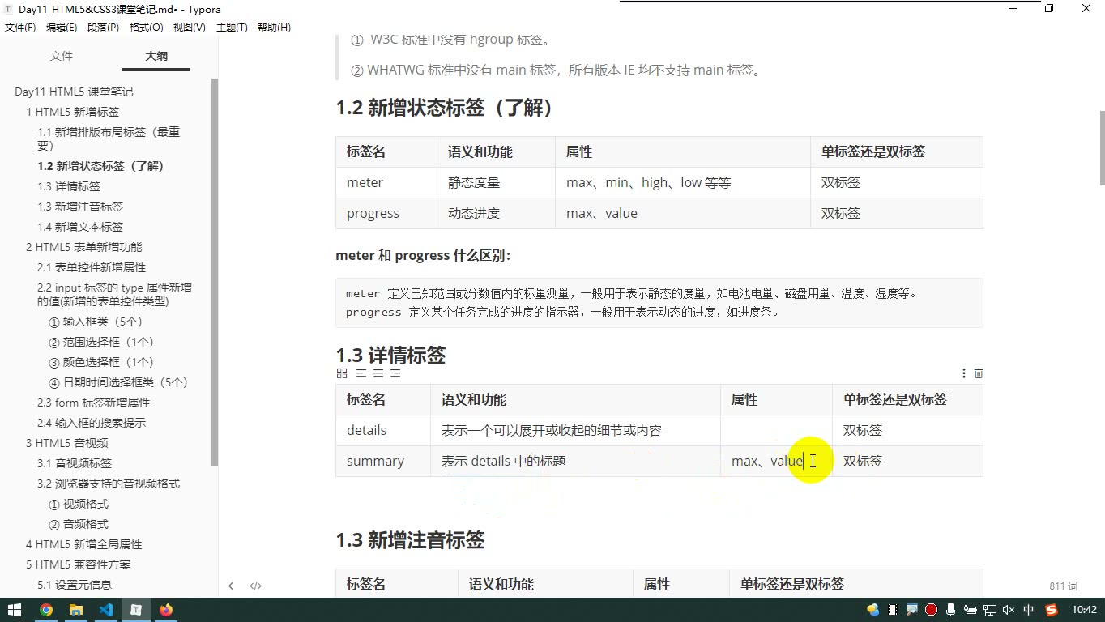Open File Explorer from taskbar
The width and height of the screenshot is (1105, 622).
click(x=76, y=610)
